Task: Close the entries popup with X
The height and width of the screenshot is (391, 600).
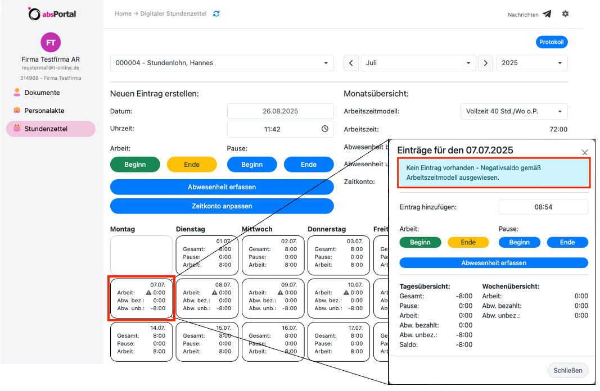Action: click(584, 152)
